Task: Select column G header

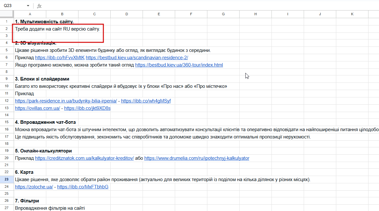Action: point(223,14)
